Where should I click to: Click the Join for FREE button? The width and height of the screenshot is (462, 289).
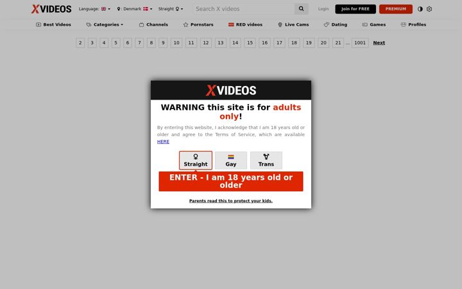coord(355,9)
